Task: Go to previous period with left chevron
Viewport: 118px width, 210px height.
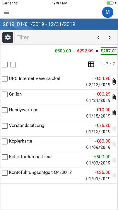Action: (98, 37)
